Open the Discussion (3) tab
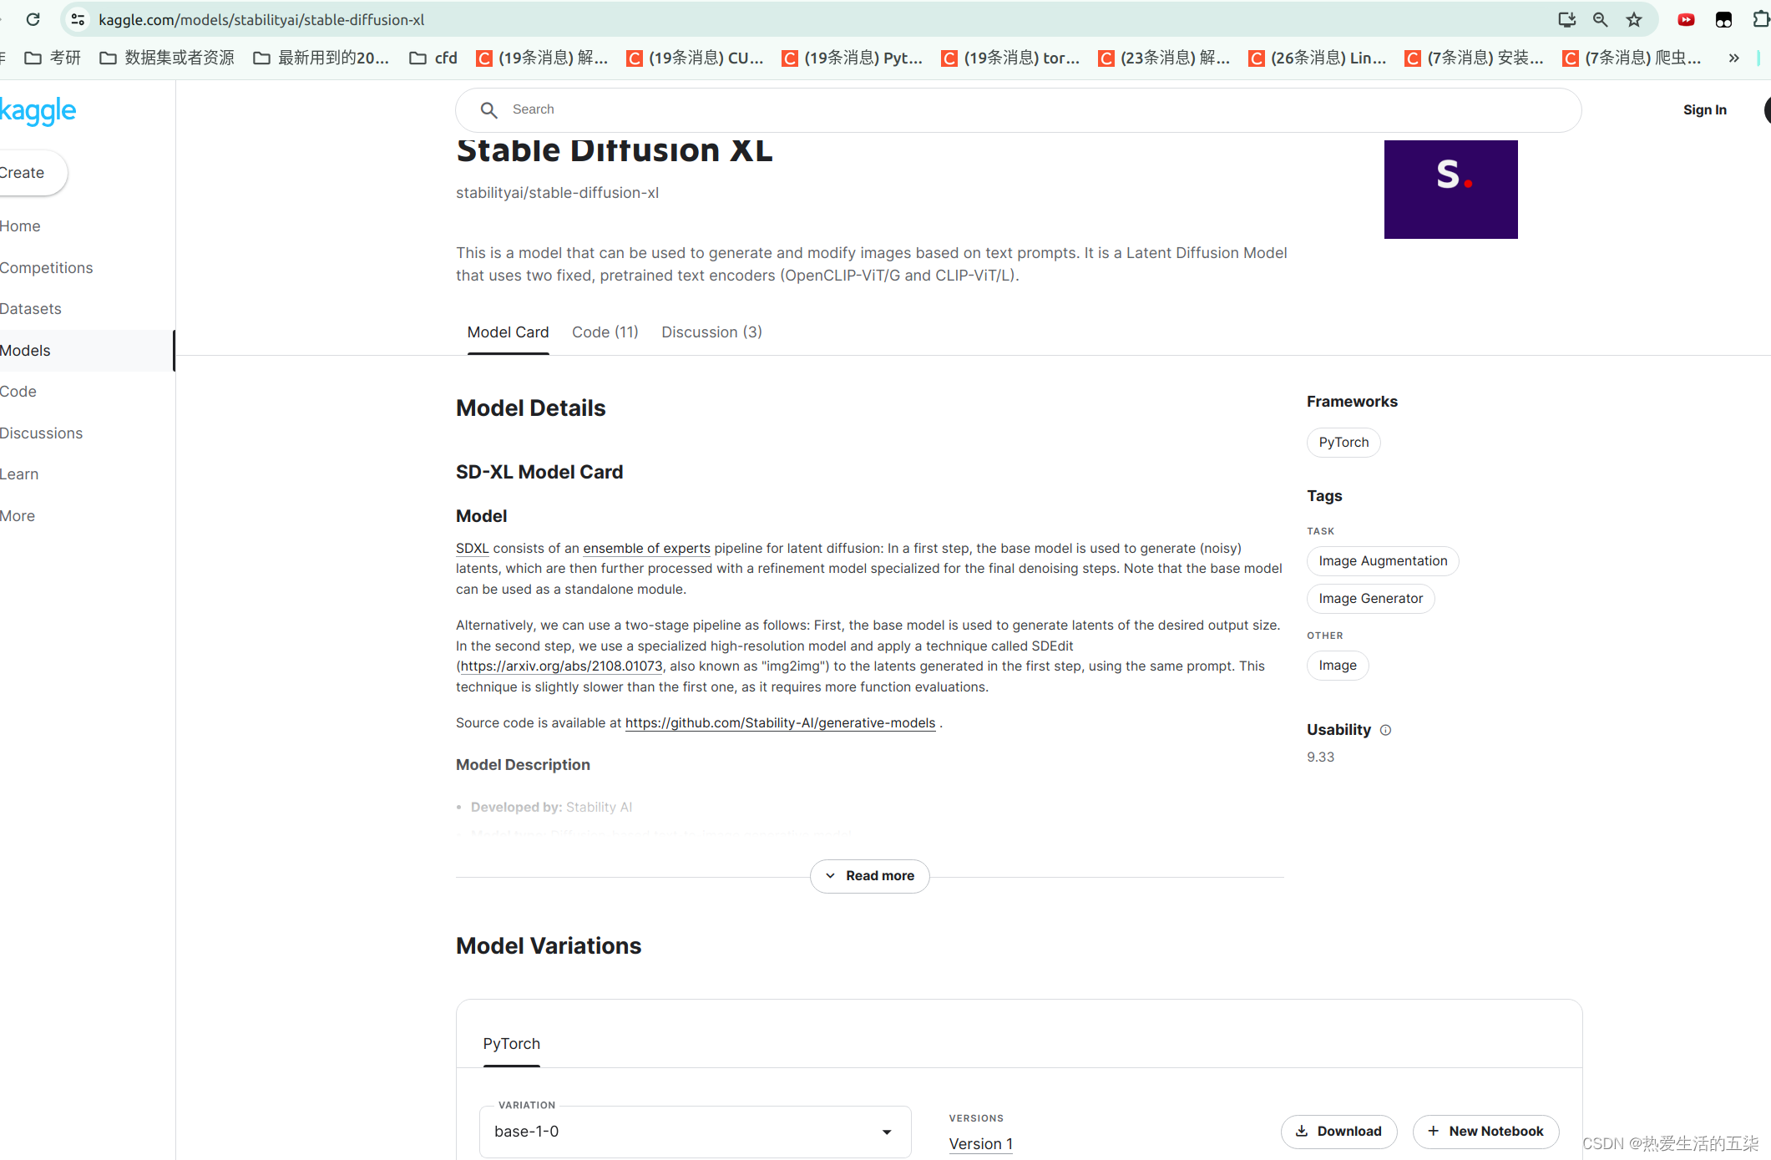Image resolution: width=1771 pixels, height=1160 pixels. click(x=711, y=332)
